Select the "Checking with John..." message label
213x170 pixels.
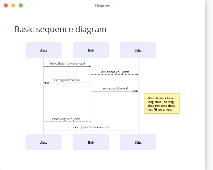coord(67,119)
